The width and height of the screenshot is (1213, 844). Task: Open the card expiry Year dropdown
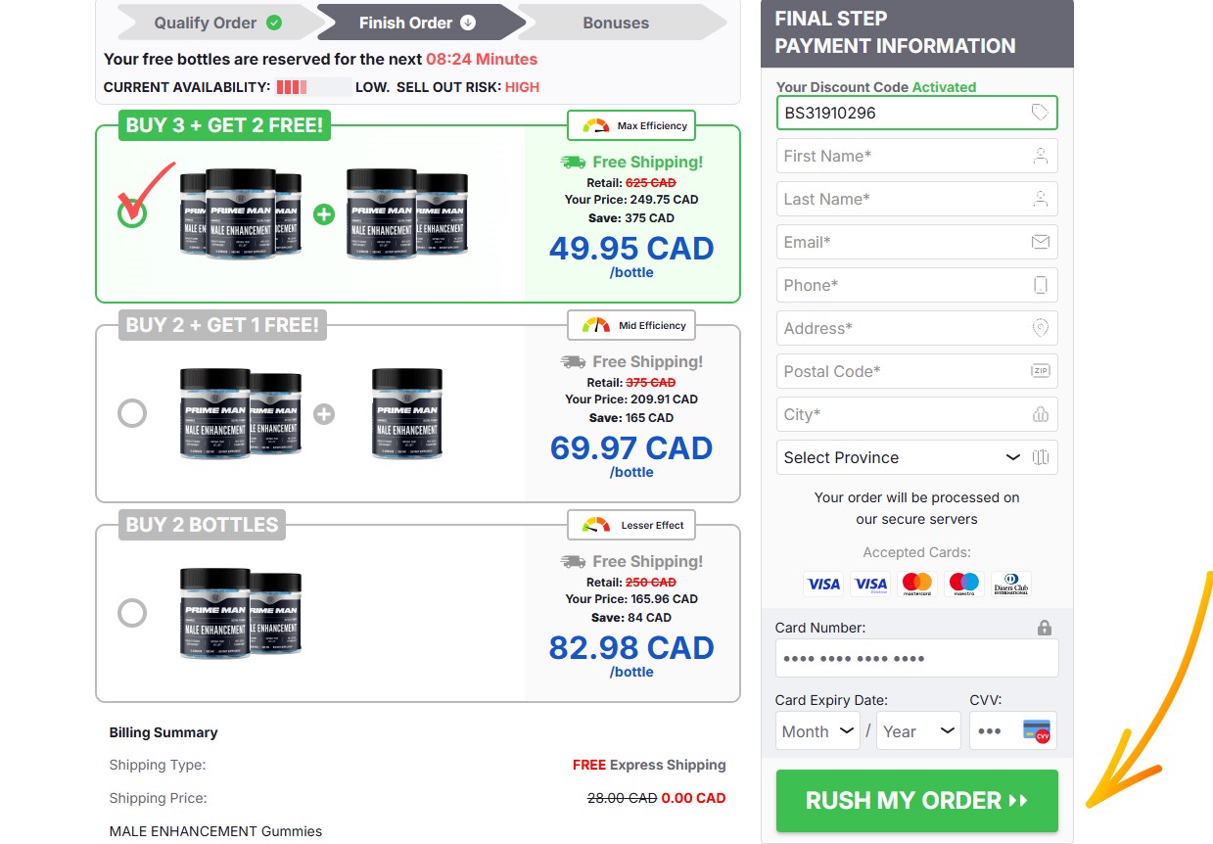[918, 731]
